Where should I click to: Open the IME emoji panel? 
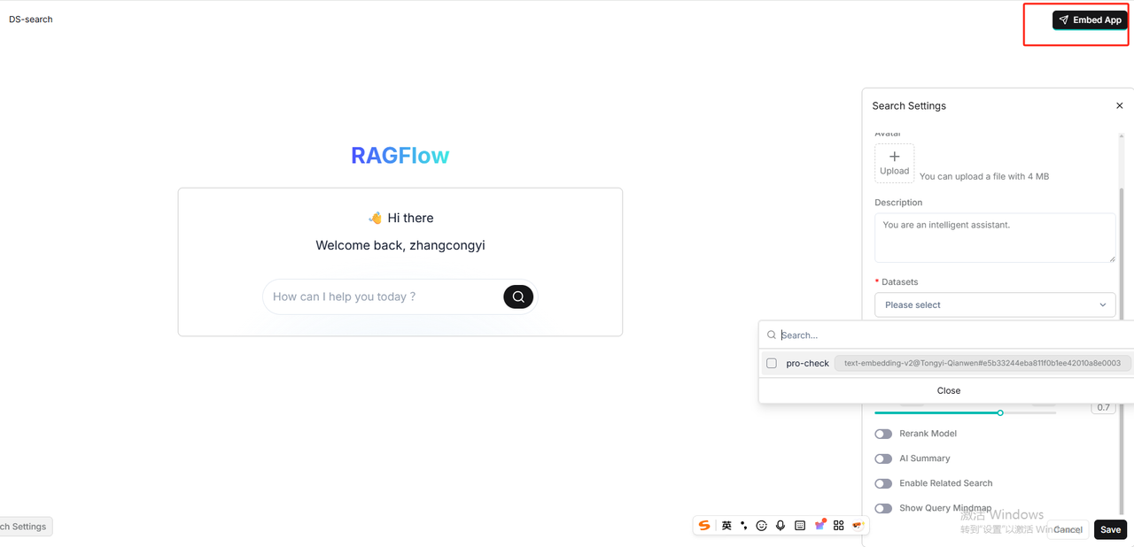pyautogui.click(x=761, y=526)
